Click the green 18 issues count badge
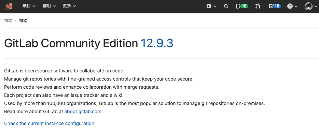The height and width of the screenshot is (137, 319). [x=244, y=6]
